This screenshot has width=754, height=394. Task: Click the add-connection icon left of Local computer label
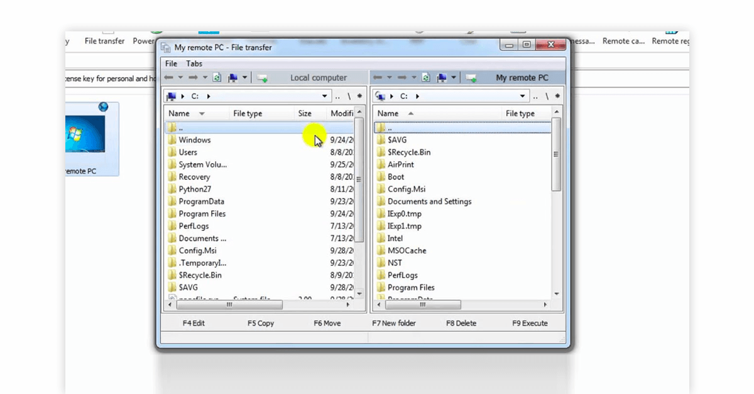pos(262,78)
